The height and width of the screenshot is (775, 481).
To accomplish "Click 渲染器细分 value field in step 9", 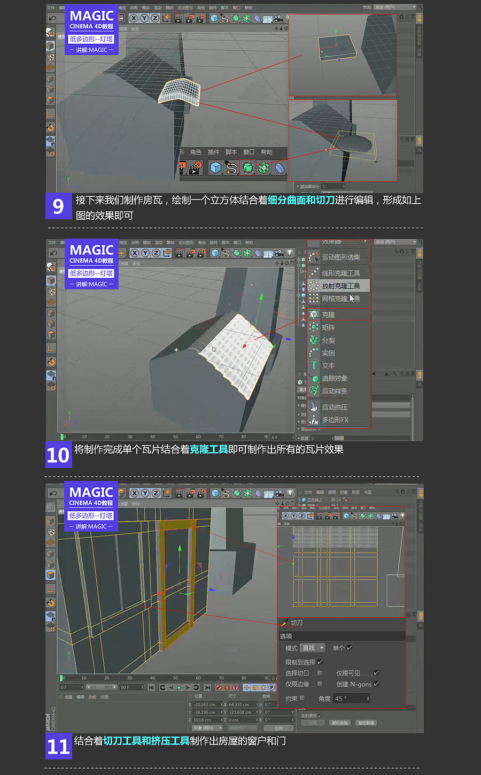I will (x=332, y=187).
